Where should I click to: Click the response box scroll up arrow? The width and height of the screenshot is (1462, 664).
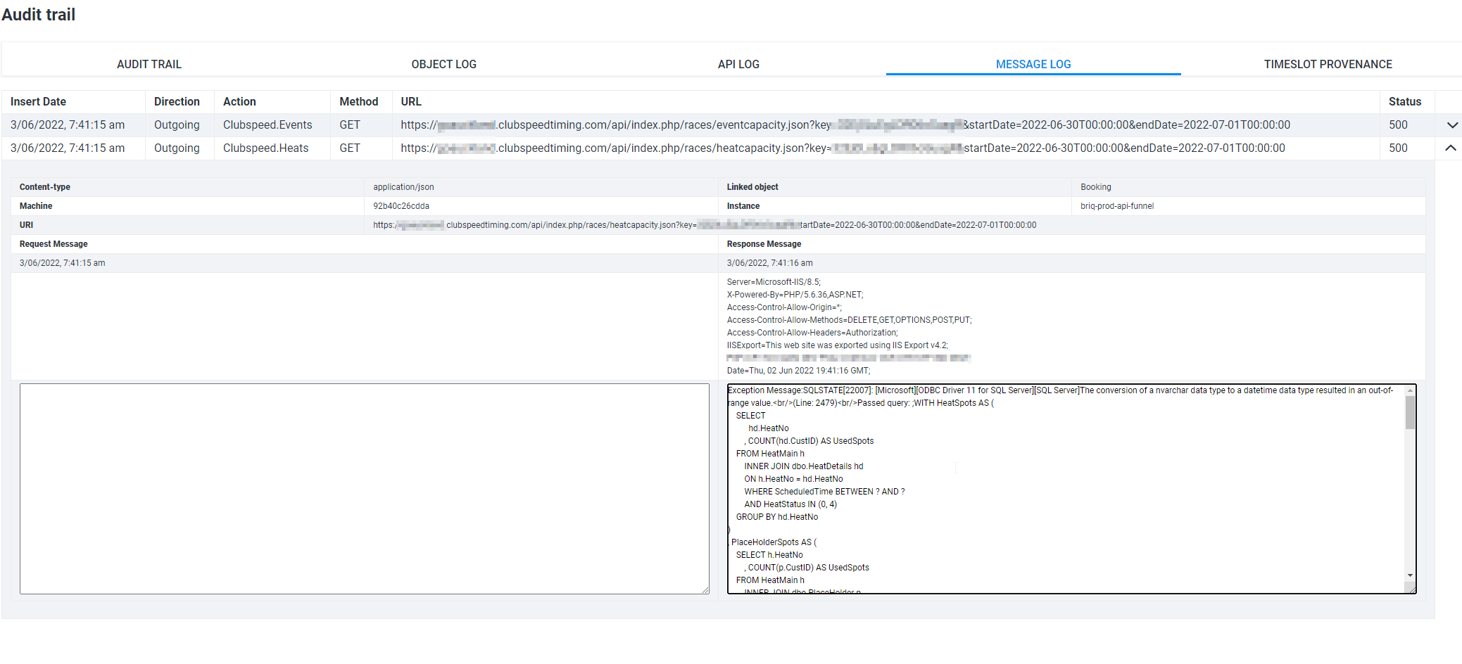tap(1410, 390)
